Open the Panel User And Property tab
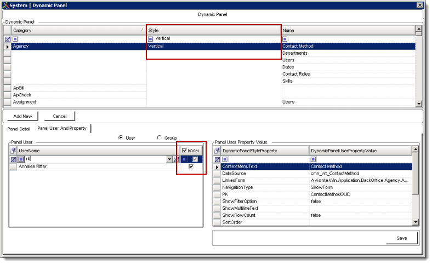The height and width of the screenshot is (264, 432). pyautogui.click(x=62, y=129)
